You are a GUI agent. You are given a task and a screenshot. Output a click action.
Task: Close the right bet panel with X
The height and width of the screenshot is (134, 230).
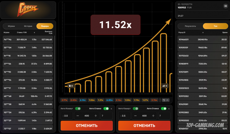(x=169, y=109)
